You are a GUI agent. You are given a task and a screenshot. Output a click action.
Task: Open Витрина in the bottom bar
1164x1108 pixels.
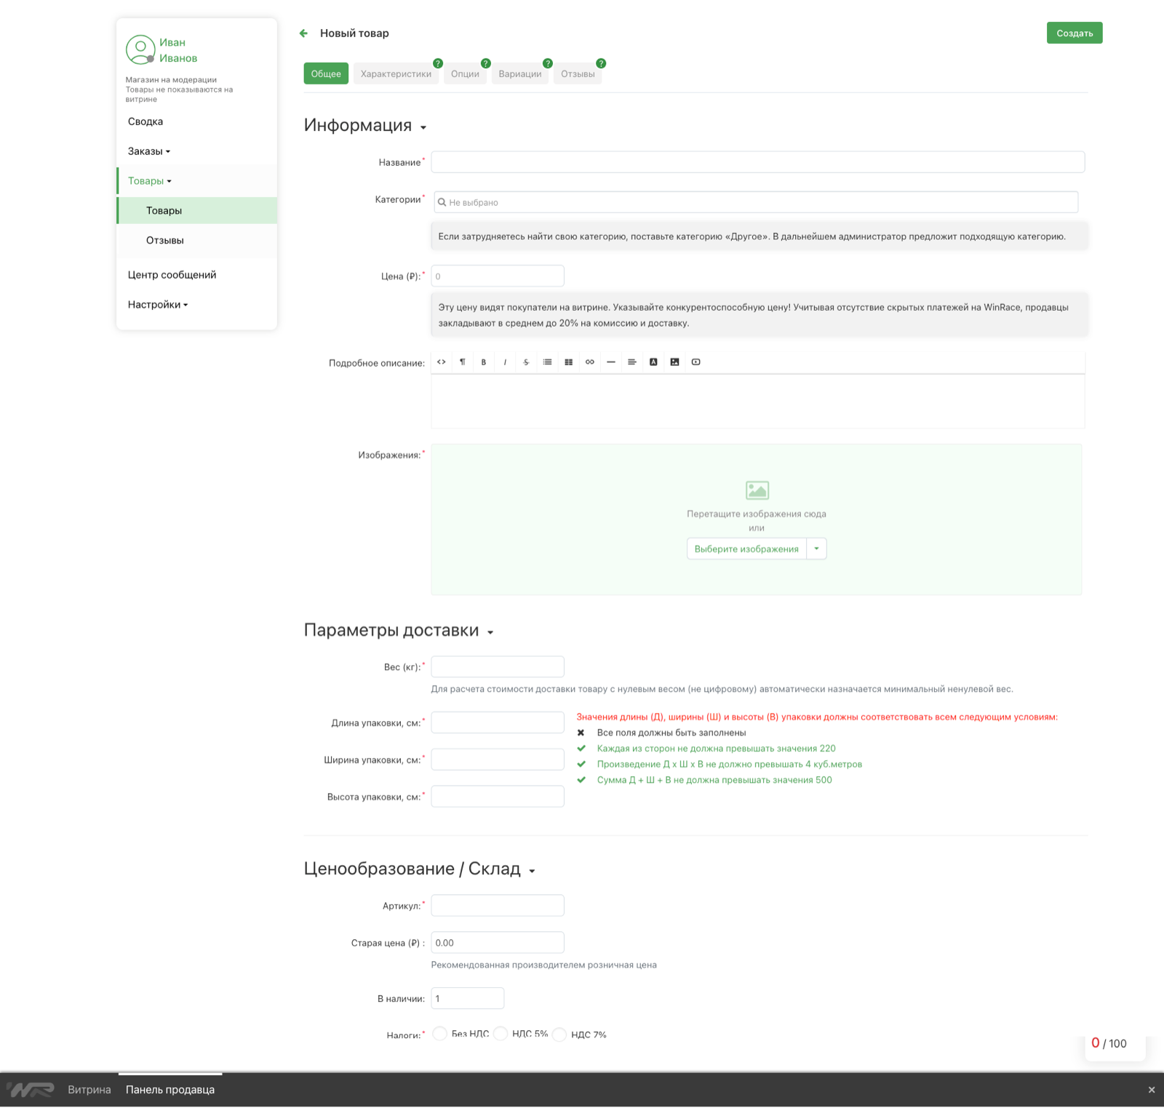89,1090
